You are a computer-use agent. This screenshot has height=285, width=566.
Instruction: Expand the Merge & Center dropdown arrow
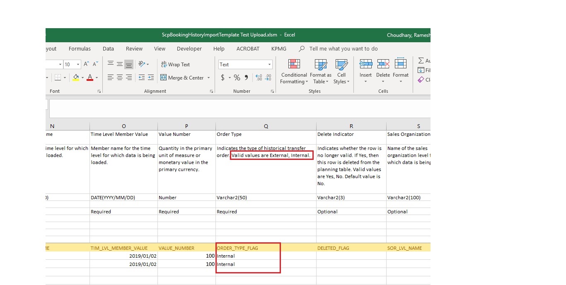[208, 78]
